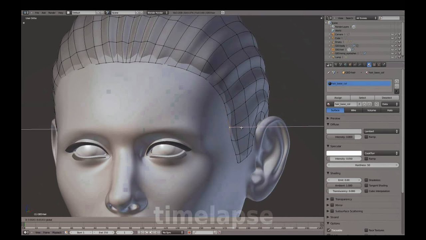Open the File menu
This screenshot has width=426, height=240.
pyautogui.click(x=37, y=13)
